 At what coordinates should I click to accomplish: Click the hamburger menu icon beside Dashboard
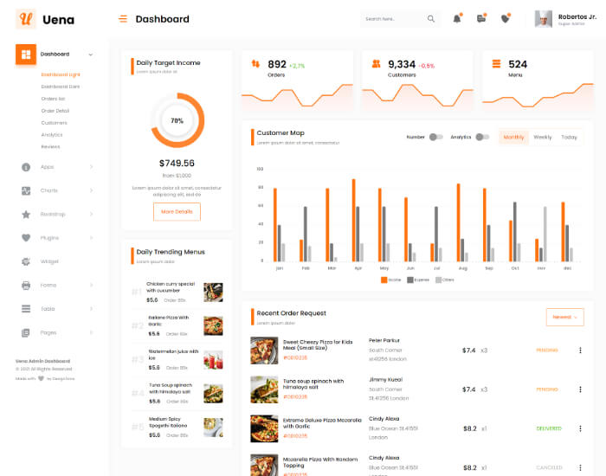(x=123, y=19)
